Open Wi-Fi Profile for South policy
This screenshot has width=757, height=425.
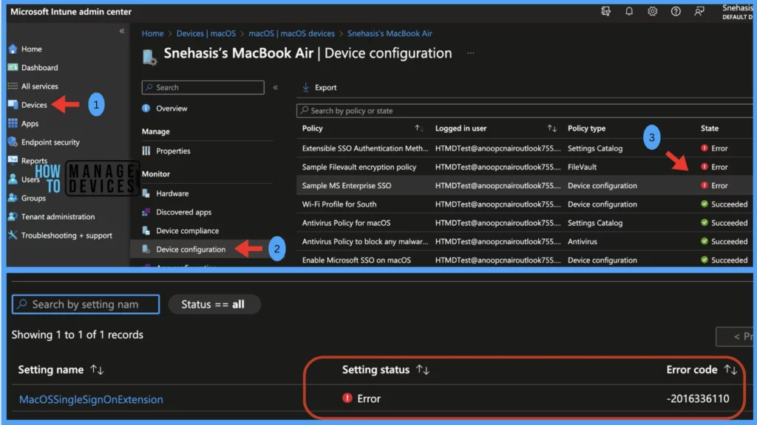click(x=339, y=204)
